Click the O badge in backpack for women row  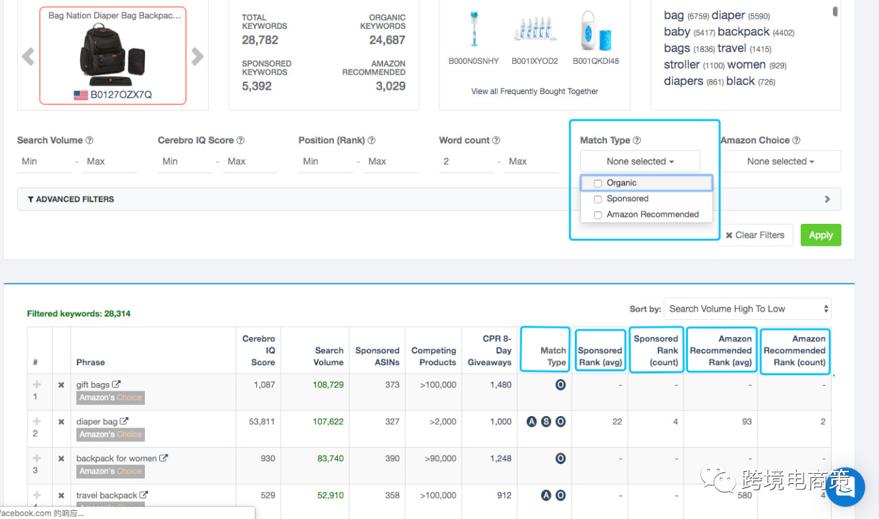[x=560, y=459]
